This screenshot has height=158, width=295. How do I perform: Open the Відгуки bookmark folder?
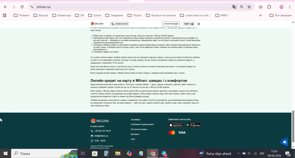[41, 15]
